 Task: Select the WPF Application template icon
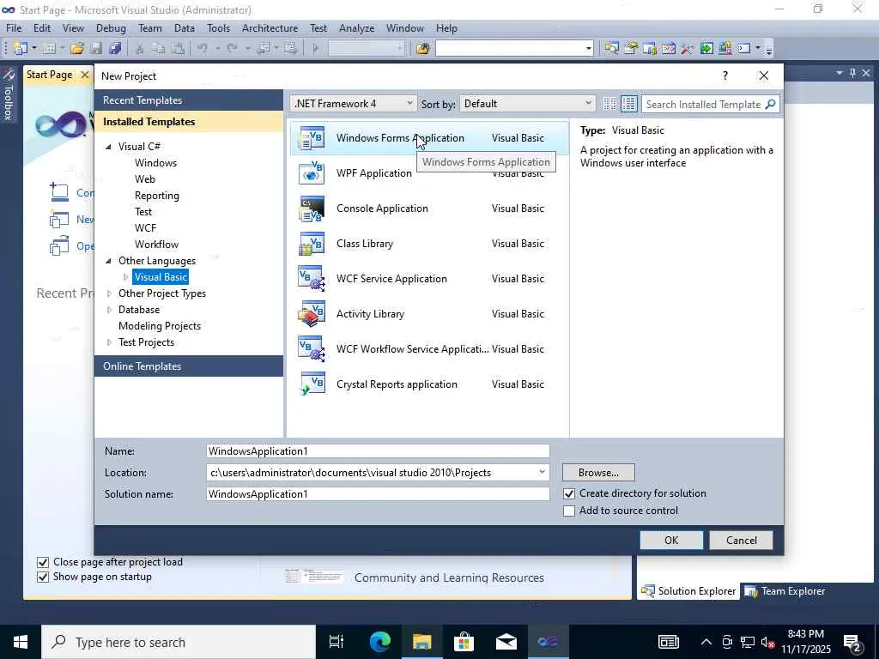pyautogui.click(x=312, y=173)
